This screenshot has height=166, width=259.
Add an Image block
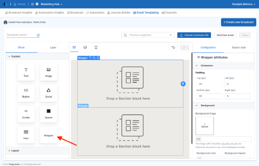pos(49,72)
